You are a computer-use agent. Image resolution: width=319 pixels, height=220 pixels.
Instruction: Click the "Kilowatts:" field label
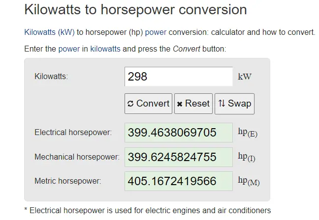click(51, 77)
